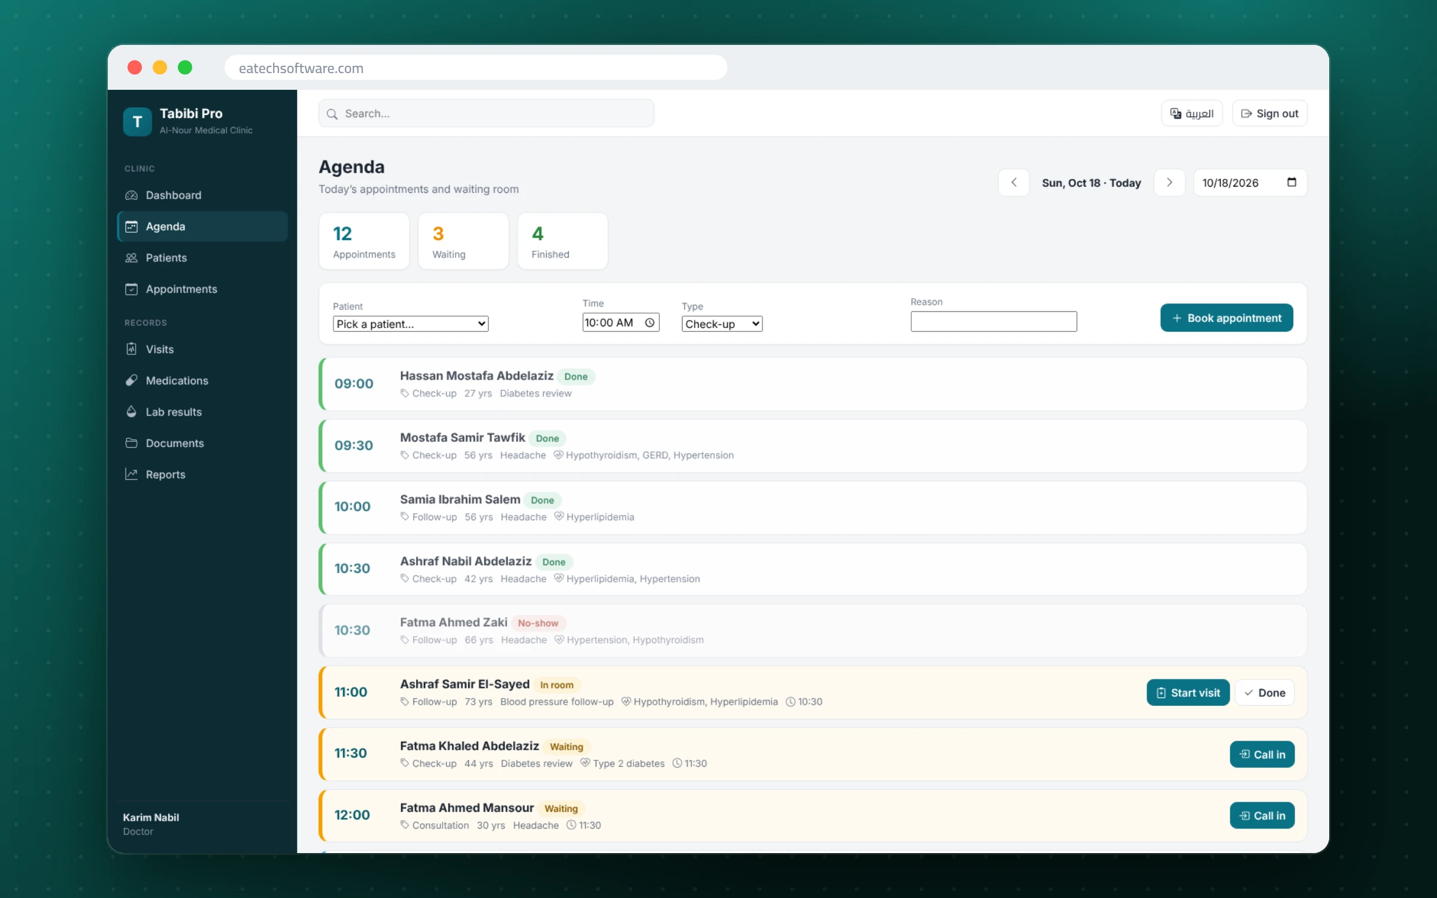Call in Fatma Ahmed Mansour
Viewport: 1437px width, 898px height.
coord(1262,815)
